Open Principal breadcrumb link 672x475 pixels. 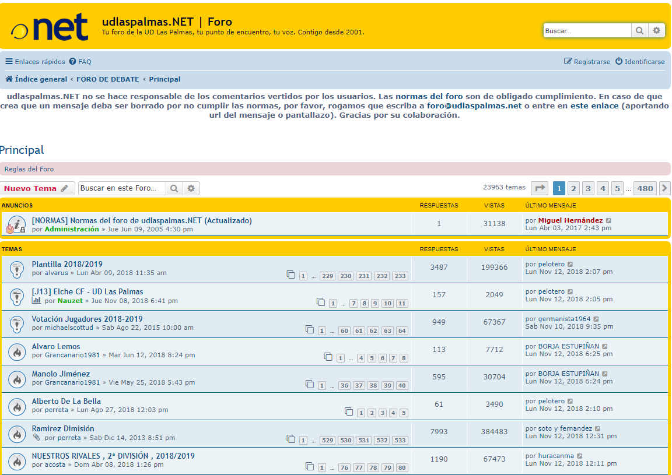164,79
